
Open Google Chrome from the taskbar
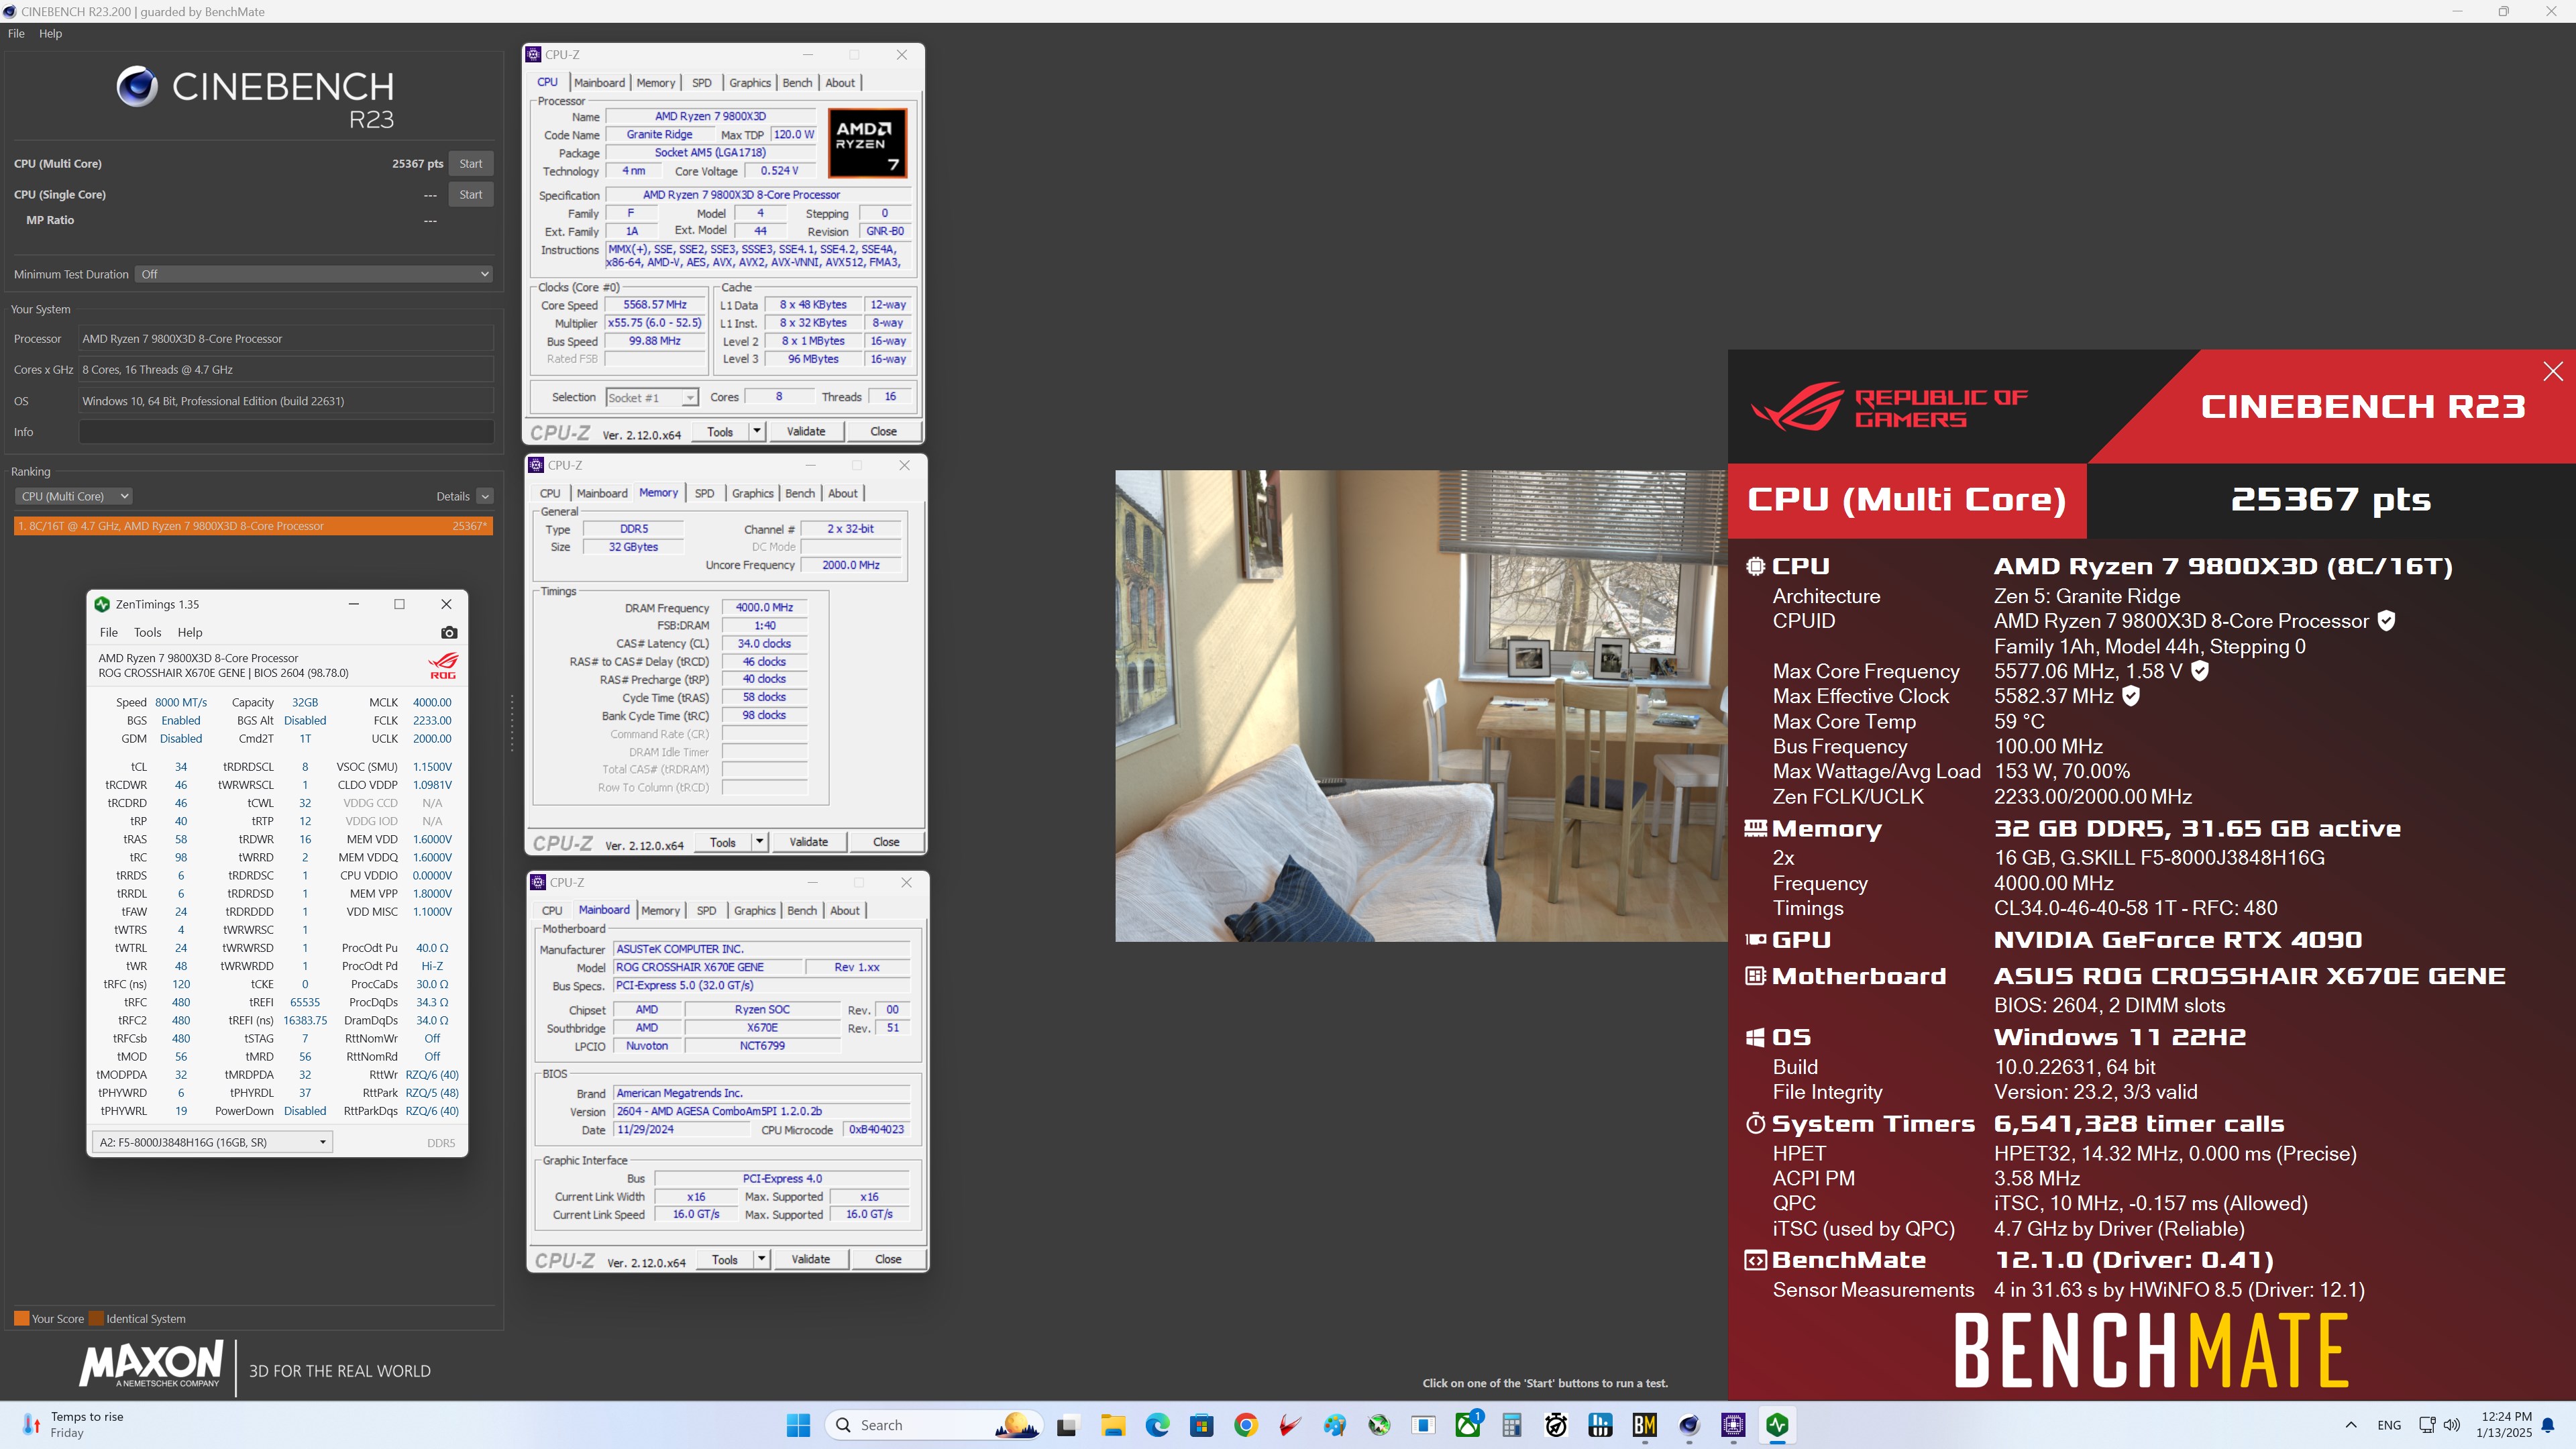tap(1245, 1425)
